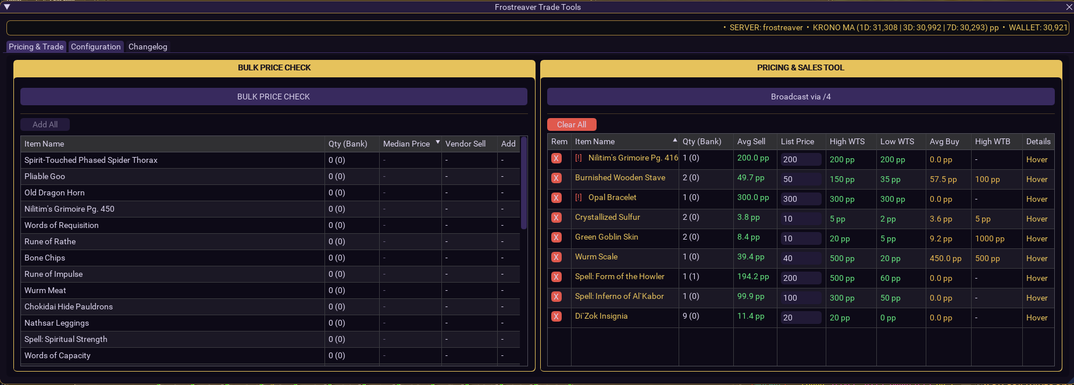Click the Add All button

click(45, 124)
